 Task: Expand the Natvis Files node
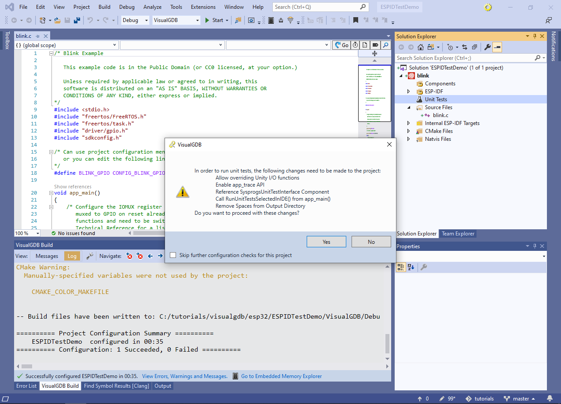click(x=408, y=139)
